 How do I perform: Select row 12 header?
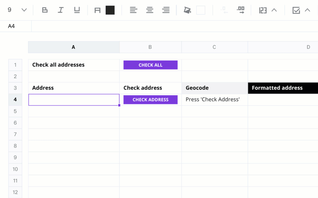click(15, 192)
